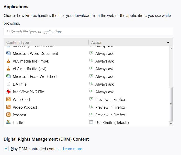Click the kindle content type icon
181x155 pixels.
8,122
